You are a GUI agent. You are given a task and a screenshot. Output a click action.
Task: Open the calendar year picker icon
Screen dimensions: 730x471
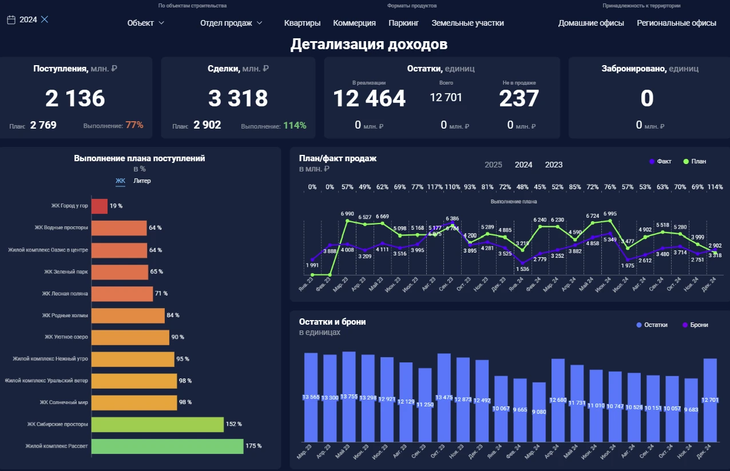(11, 19)
